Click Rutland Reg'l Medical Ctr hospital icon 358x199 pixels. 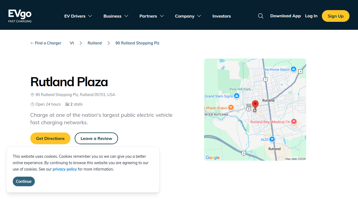[x=294, y=122]
